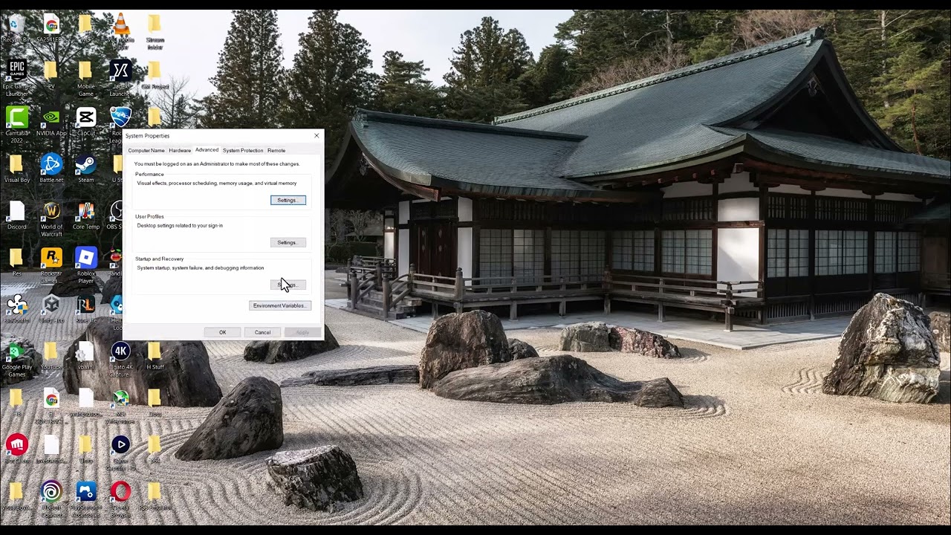Select the FanControl desktop icon
This screenshot has width=951, height=535.
pyautogui.click(x=16, y=309)
